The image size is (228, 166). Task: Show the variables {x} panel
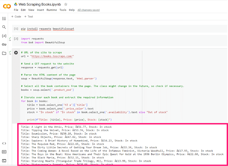point(4,36)
